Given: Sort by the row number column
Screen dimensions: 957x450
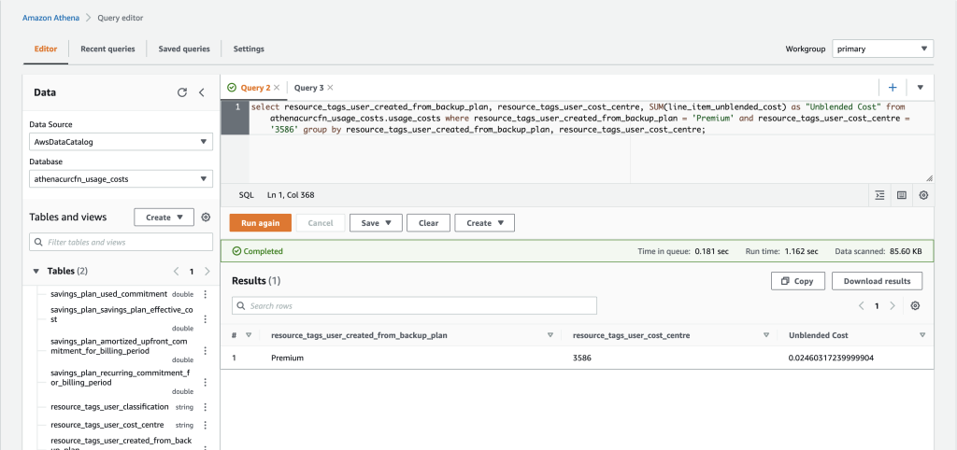Looking at the screenshot, I should click(x=249, y=335).
